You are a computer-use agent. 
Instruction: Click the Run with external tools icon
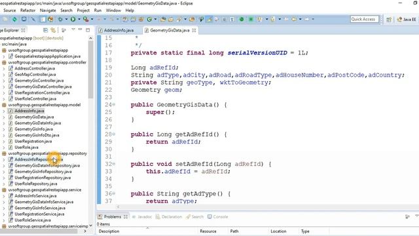86,19
